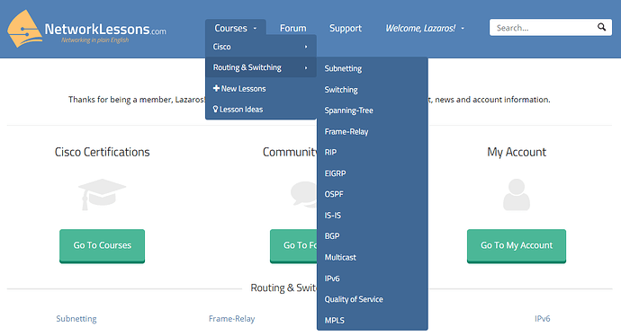Click the Go To My Account button
Image resolution: width=621 pixels, height=336 pixels.
pyautogui.click(x=517, y=245)
